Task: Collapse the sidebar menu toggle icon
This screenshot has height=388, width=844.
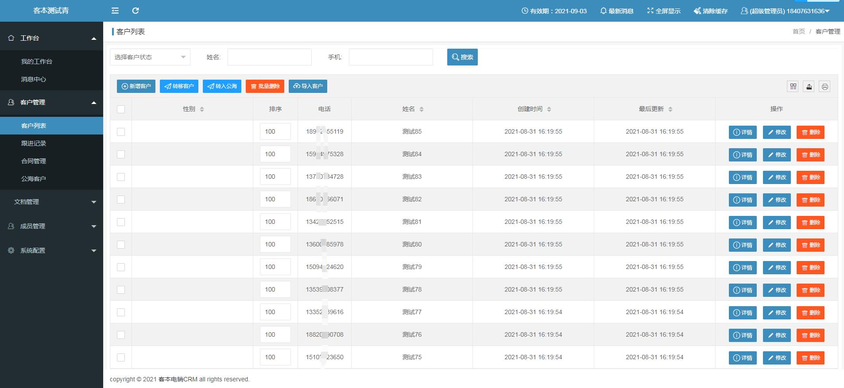Action: click(x=115, y=11)
